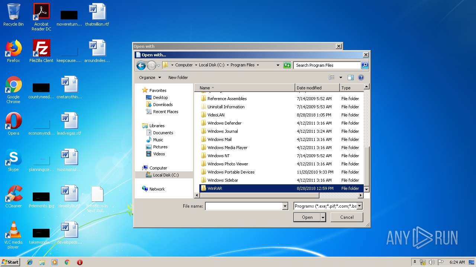Toggle the preview pane icon
Viewport: 476px width, 267px height.
coord(350,78)
